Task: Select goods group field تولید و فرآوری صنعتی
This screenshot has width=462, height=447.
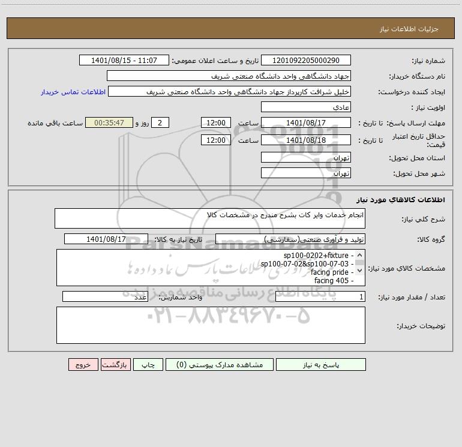Action: (290, 239)
